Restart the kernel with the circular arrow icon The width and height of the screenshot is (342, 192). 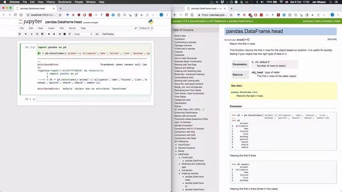[69, 34]
